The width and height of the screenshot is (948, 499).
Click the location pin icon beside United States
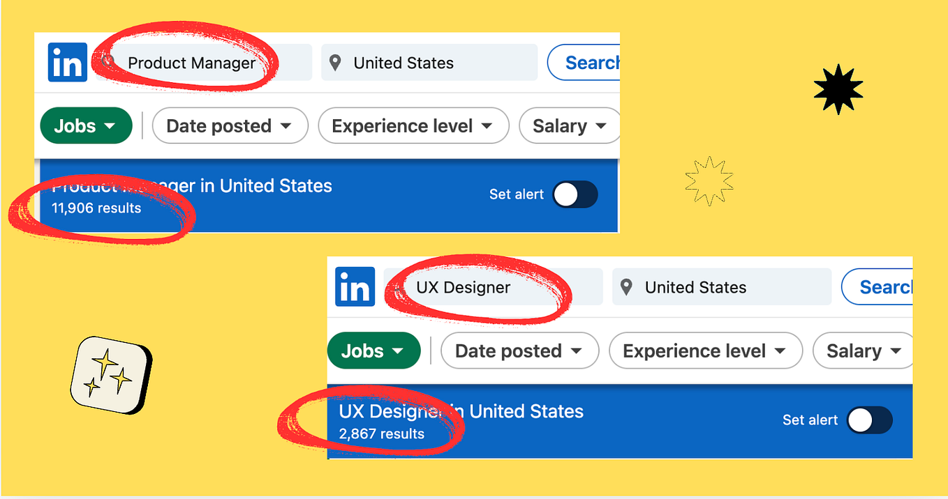[x=334, y=62]
